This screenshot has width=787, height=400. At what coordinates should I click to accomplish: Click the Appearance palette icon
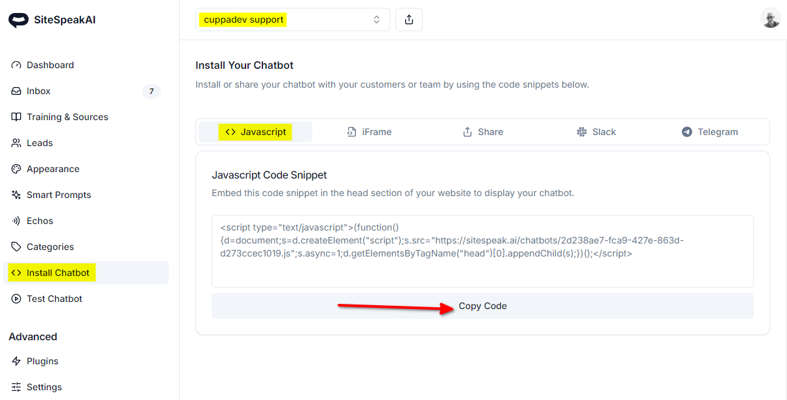pyautogui.click(x=16, y=169)
